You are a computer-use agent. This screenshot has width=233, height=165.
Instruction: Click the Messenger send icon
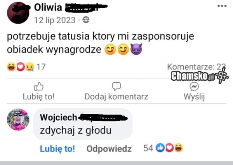[x=194, y=87]
